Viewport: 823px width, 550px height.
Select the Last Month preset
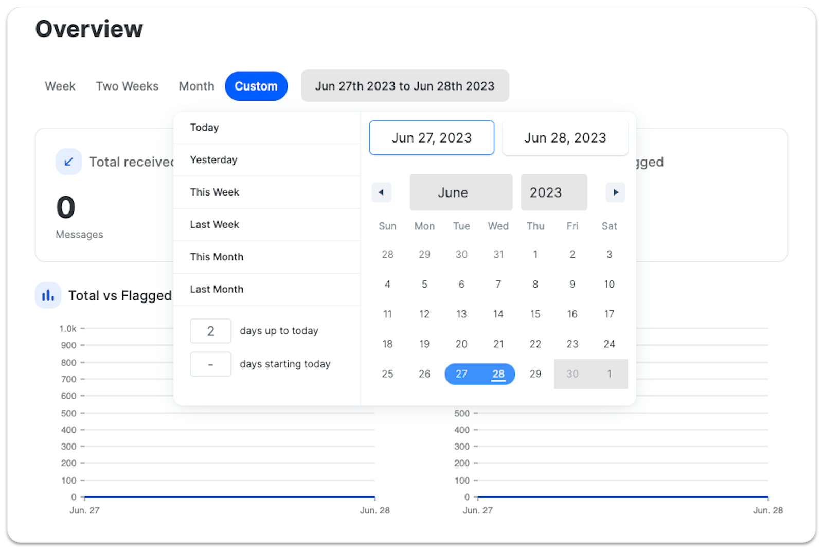click(x=217, y=289)
